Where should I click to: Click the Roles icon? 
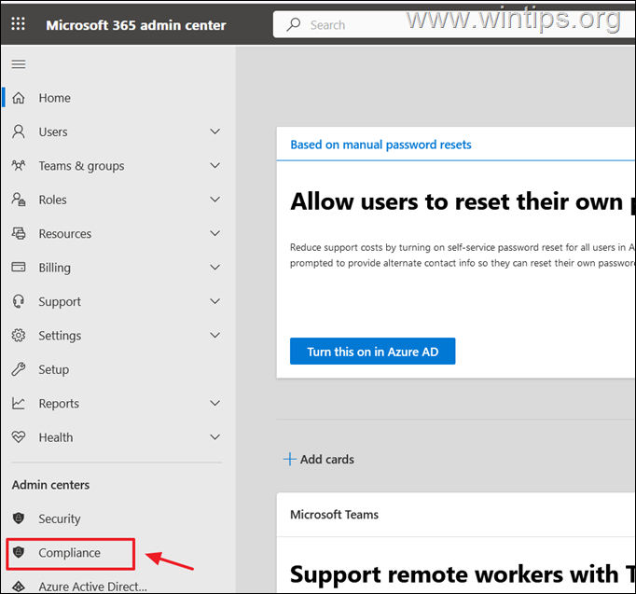coord(19,200)
